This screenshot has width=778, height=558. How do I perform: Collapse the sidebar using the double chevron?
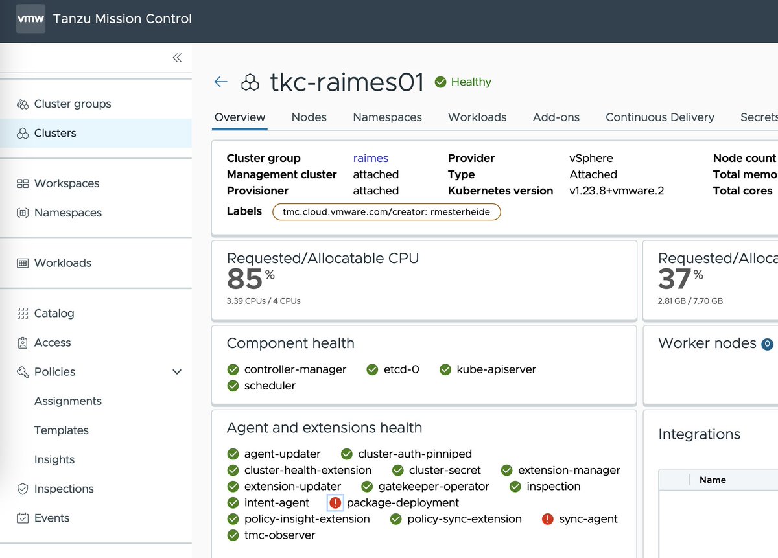(177, 58)
